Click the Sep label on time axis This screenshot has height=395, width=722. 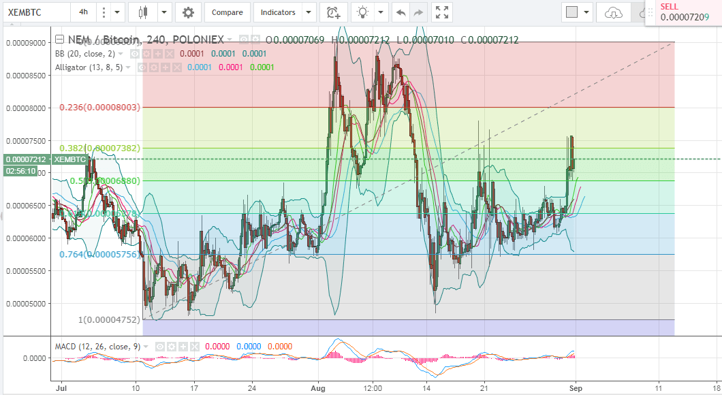click(576, 388)
